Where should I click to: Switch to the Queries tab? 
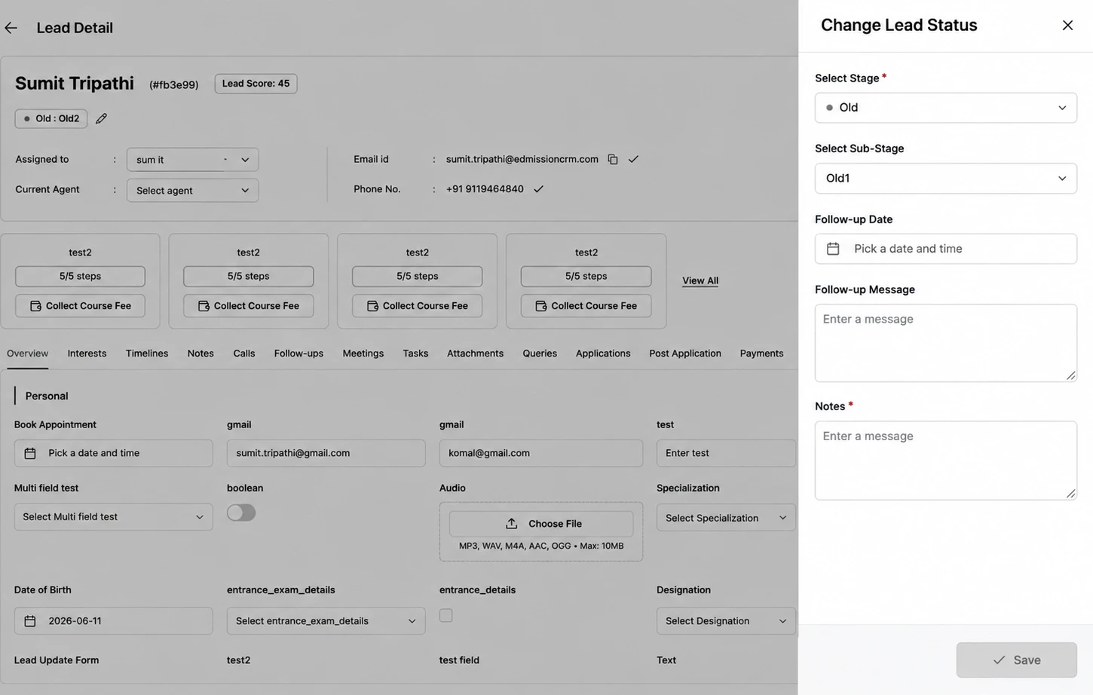(x=540, y=354)
